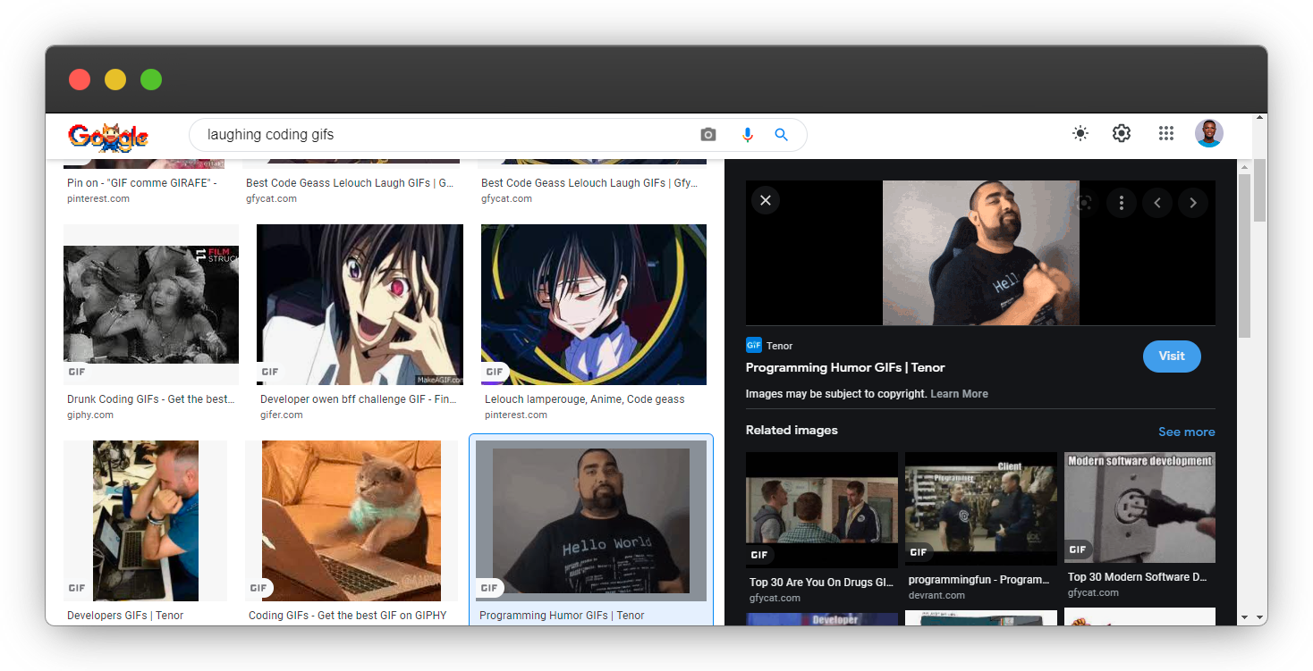Viewport: 1313px width, 671px height.
Task: Click the green maximize window button
Action: [x=151, y=80]
